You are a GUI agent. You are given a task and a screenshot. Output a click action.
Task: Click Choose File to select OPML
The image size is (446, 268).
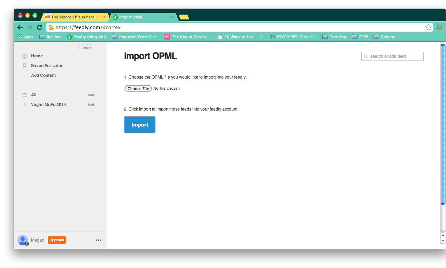[138, 89]
